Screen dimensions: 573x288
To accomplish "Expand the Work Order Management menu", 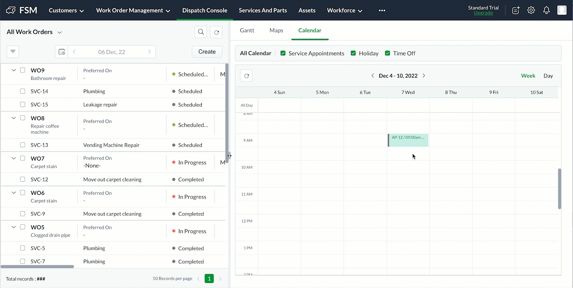I will click(x=133, y=10).
